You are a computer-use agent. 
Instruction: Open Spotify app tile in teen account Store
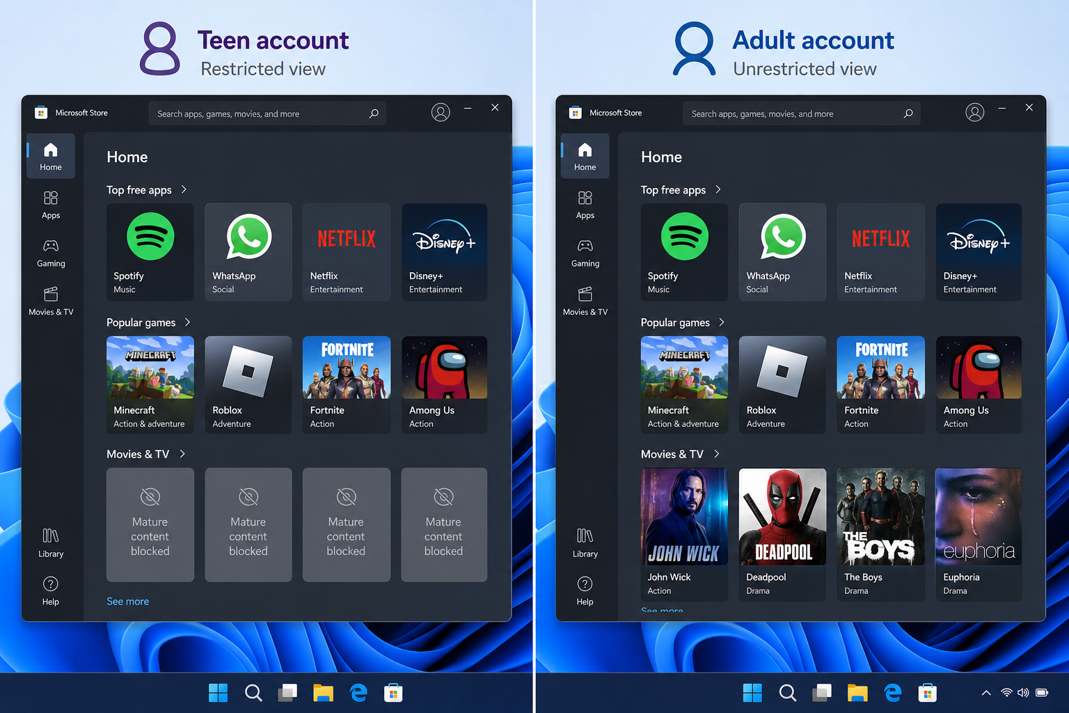tap(150, 252)
